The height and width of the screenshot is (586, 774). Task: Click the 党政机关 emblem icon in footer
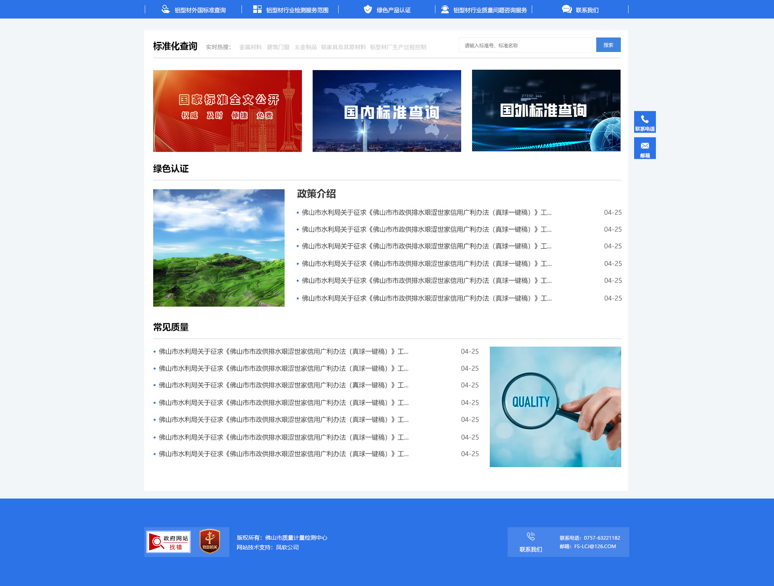[210, 541]
